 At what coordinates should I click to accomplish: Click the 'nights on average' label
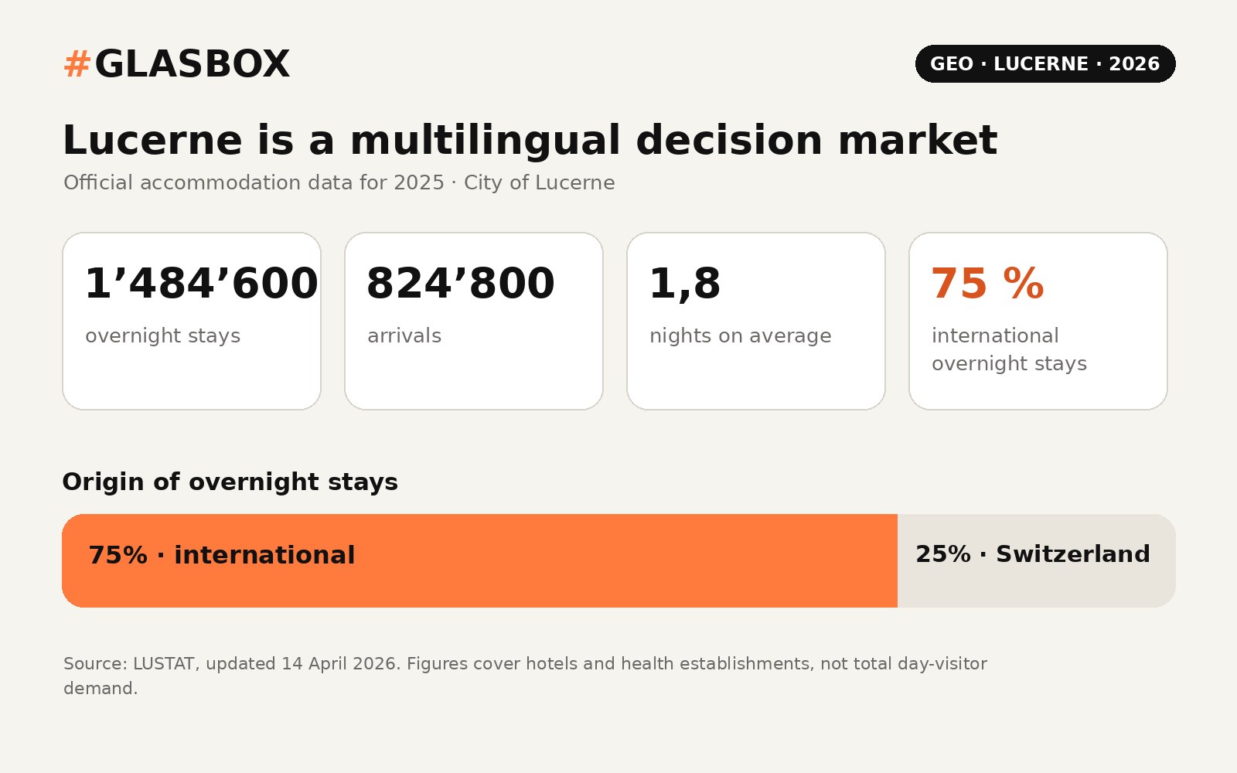click(740, 336)
